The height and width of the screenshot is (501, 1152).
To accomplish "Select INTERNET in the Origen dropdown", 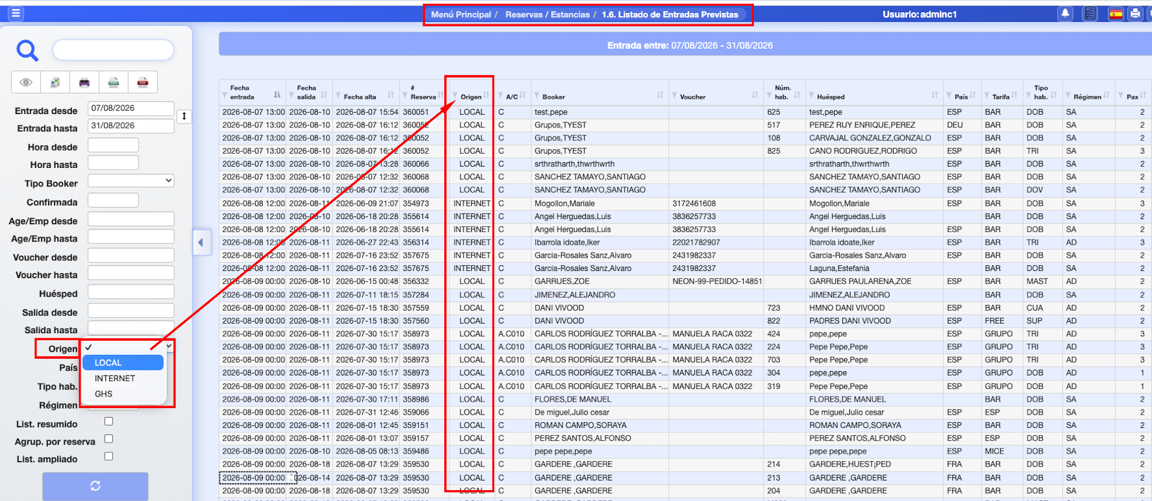I will point(123,379).
